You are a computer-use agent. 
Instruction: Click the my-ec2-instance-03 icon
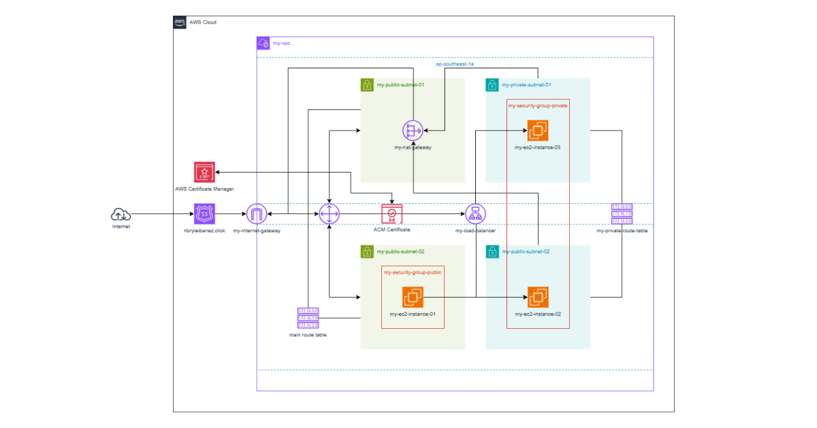[x=537, y=130]
